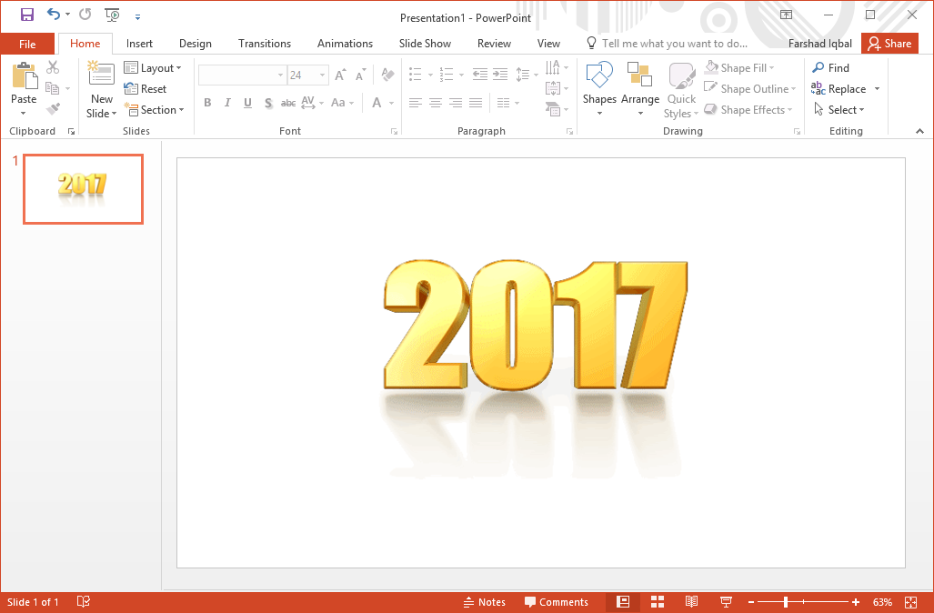The width and height of the screenshot is (934, 613).
Task: Toggle Bold formatting
Action: coord(207,103)
